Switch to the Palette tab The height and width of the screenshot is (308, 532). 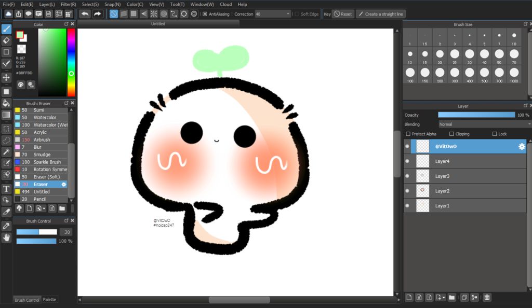coord(49,300)
